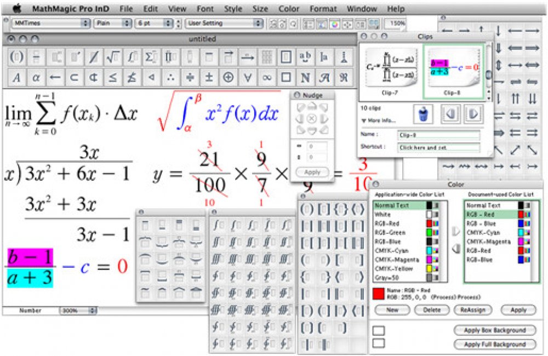Screen dimensions: 548x356
Task: Expand the User Setting dropdown
Action: 225,24
